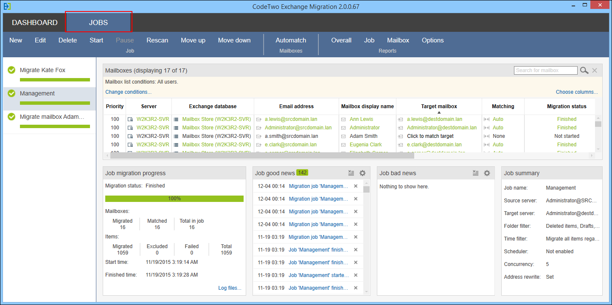Click the green checkmark beside Migrate Kate Fox
Image resolution: width=612 pixels, height=305 pixels.
click(11, 70)
